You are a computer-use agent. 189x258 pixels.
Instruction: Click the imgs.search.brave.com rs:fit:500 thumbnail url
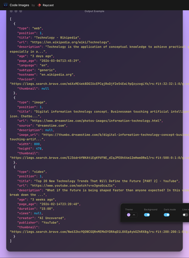(x=99, y=158)
